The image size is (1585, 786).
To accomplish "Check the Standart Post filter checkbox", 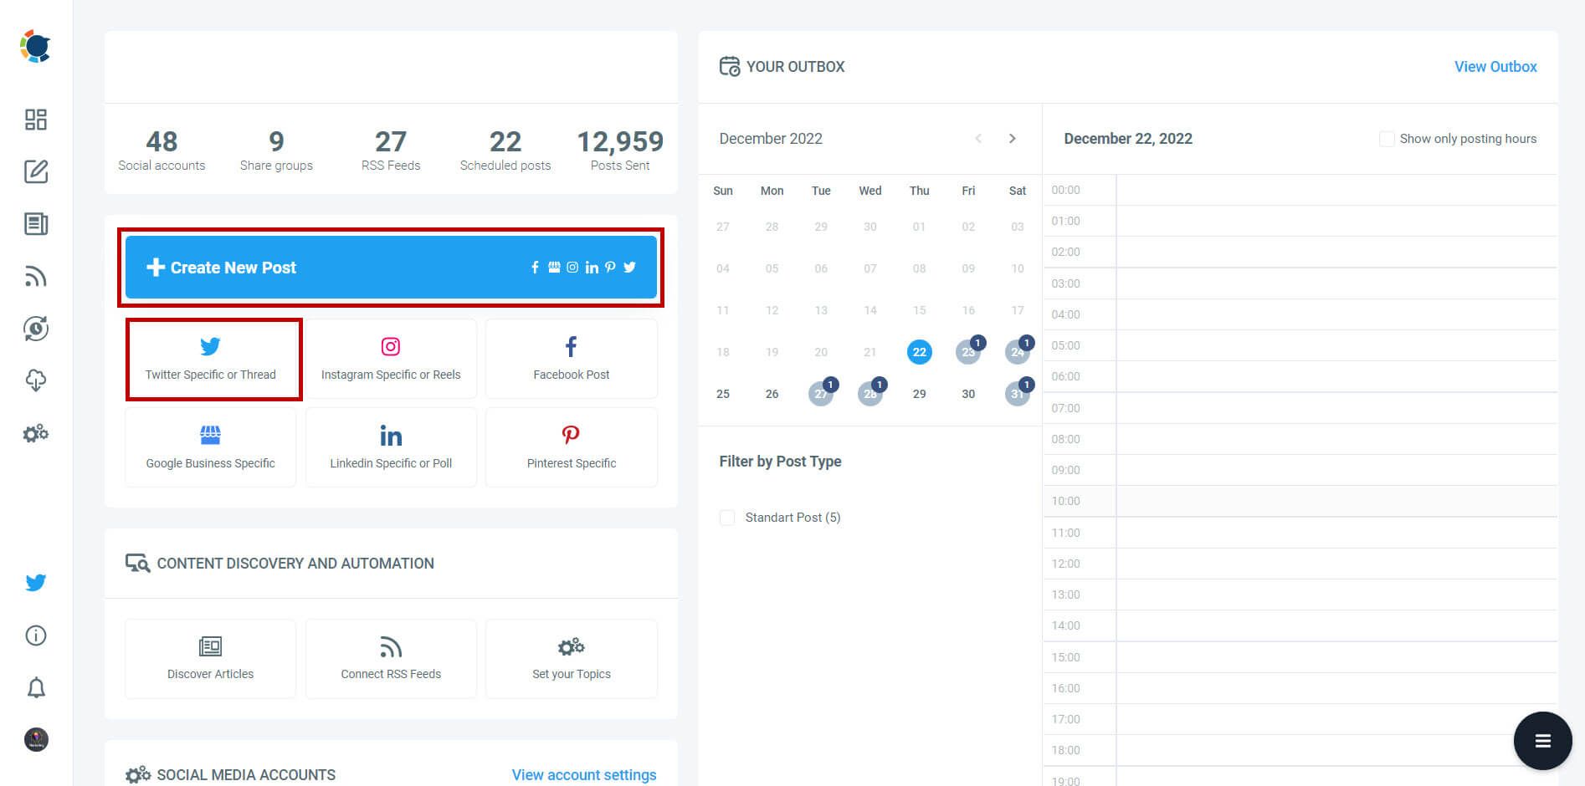I will point(726,518).
